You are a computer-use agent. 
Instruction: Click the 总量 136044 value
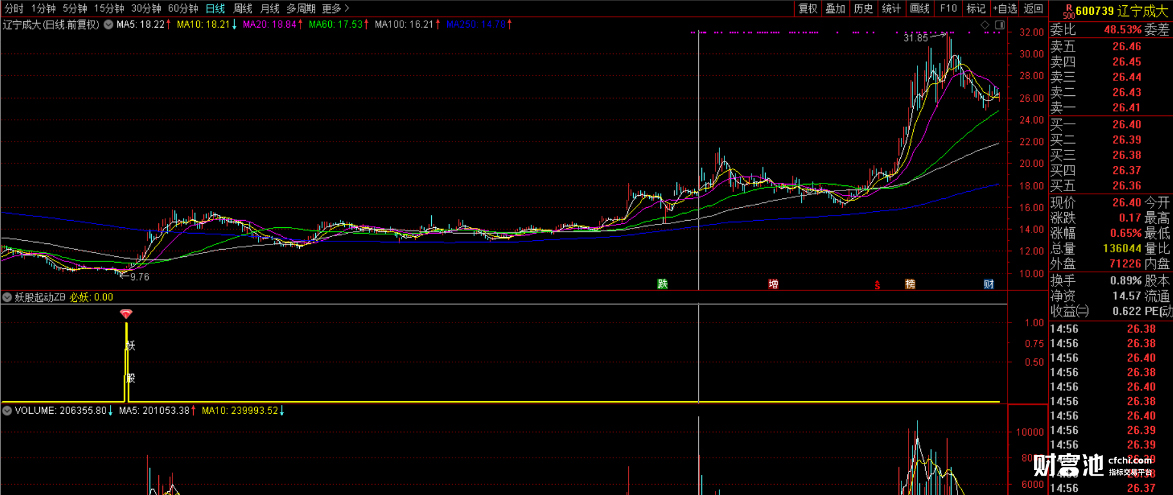[x=1122, y=248]
